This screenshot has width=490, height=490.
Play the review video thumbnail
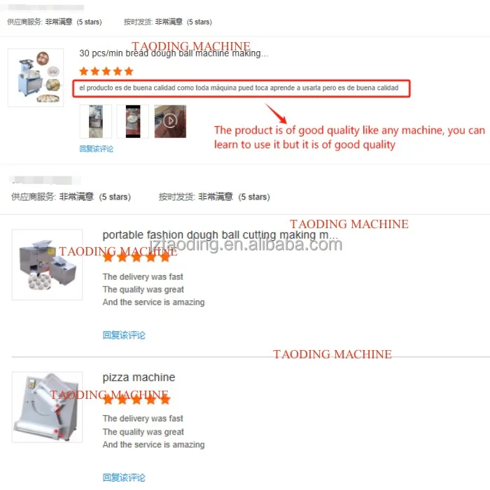[x=170, y=121]
